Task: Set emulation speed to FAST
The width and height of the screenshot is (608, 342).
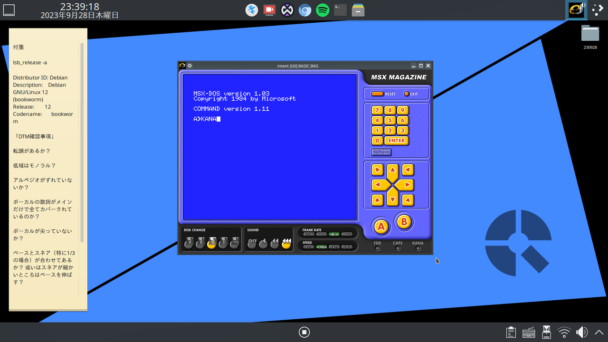Action: [x=334, y=247]
